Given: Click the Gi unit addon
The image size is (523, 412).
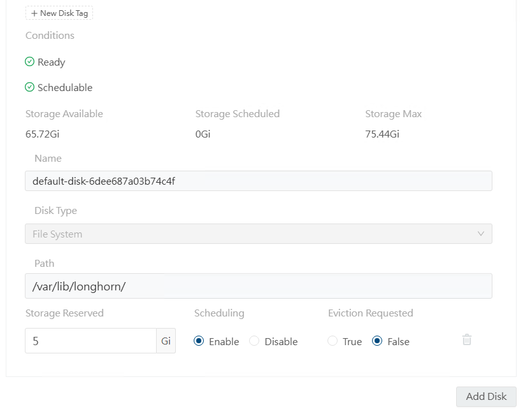Looking at the screenshot, I should tap(166, 341).
